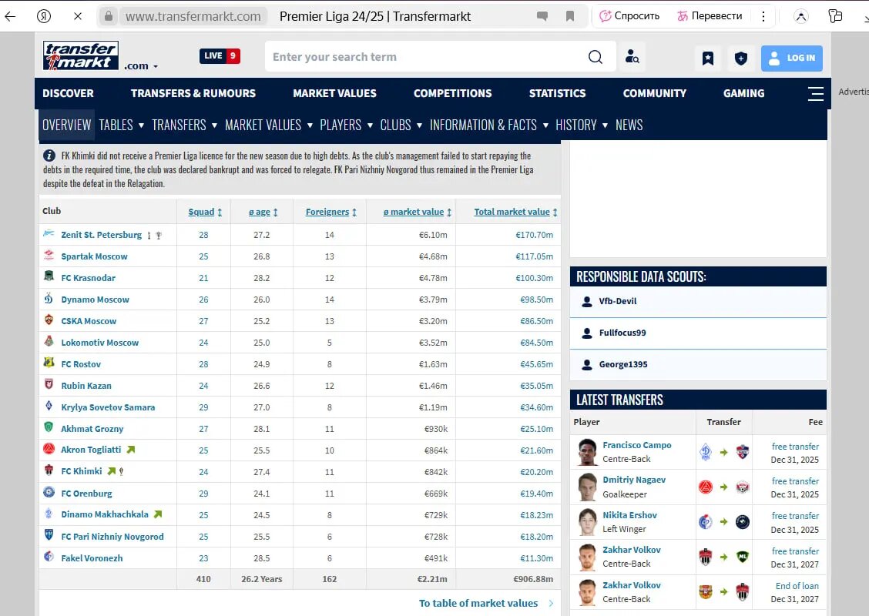Click Francisco Campo's player thumbnail
Screen dimensions: 869x616
point(586,450)
